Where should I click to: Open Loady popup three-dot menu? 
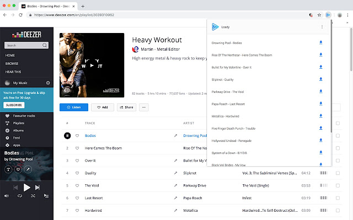tap(322, 27)
